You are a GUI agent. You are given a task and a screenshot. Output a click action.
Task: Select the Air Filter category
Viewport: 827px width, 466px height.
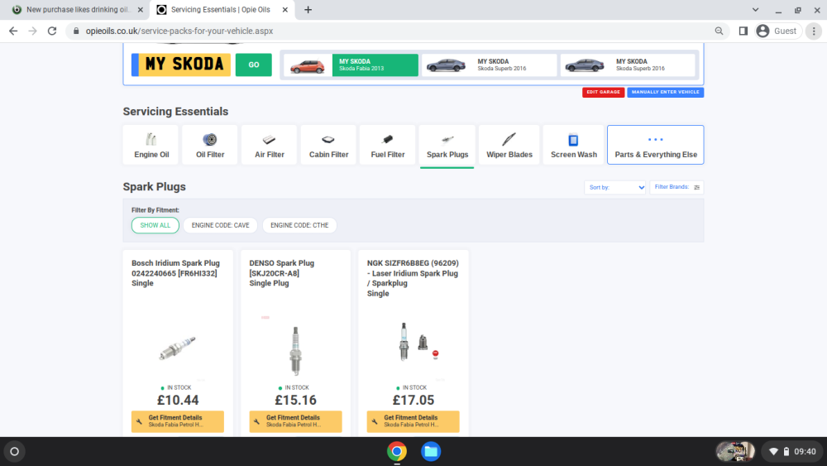[x=269, y=145]
